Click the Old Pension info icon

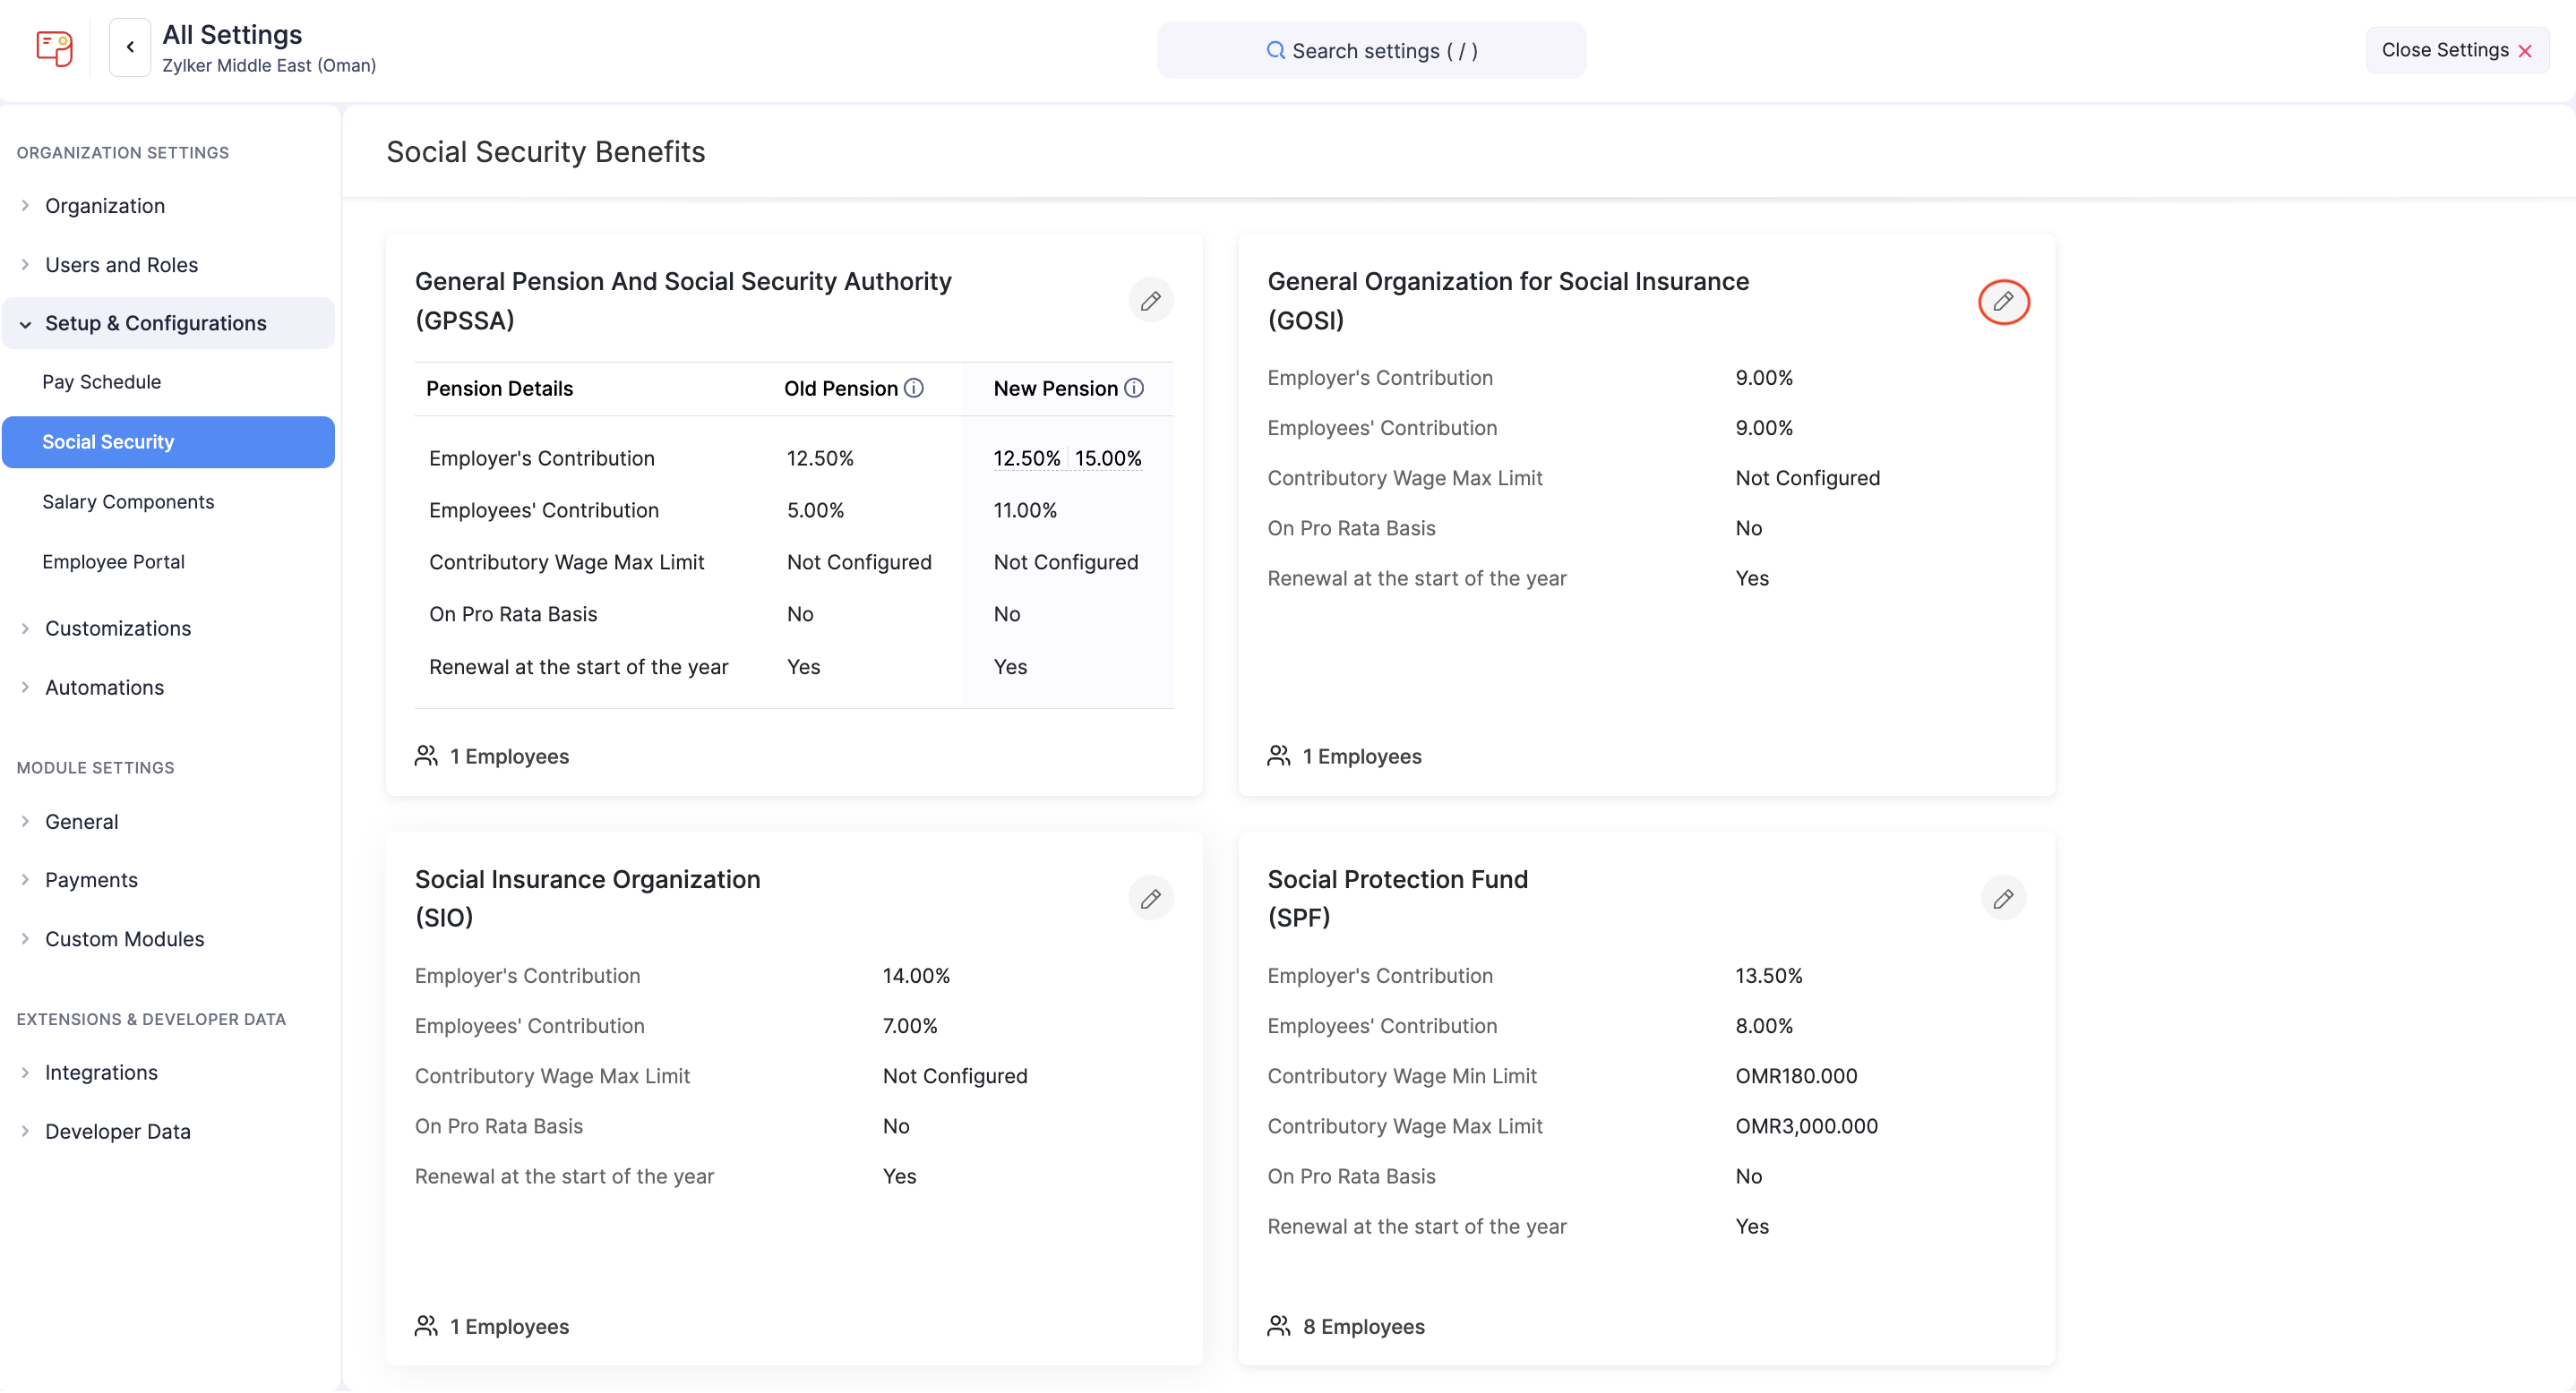point(914,389)
